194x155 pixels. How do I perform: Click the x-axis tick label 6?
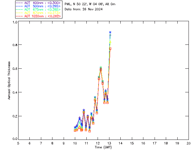pos(30,143)
